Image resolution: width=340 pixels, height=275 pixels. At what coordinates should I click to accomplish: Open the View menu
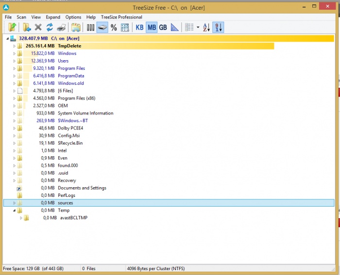click(36, 17)
